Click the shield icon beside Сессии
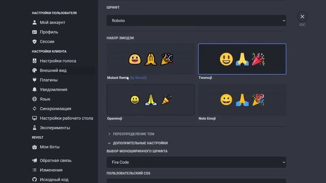The width and height of the screenshot is (326, 183). click(35, 42)
